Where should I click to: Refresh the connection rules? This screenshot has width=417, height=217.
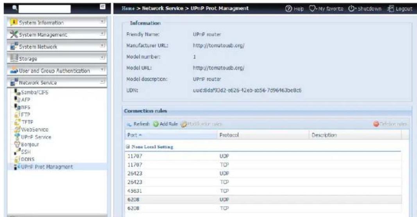[138, 124]
